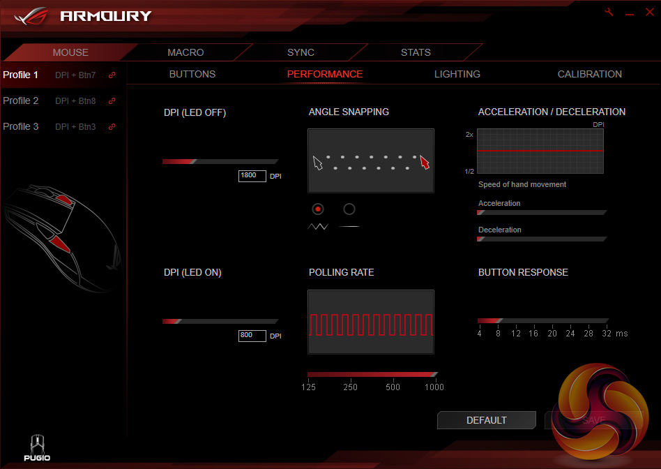Click the DPI (LED OFF) slider
Viewport: 661px width, 469px height.
point(220,162)
